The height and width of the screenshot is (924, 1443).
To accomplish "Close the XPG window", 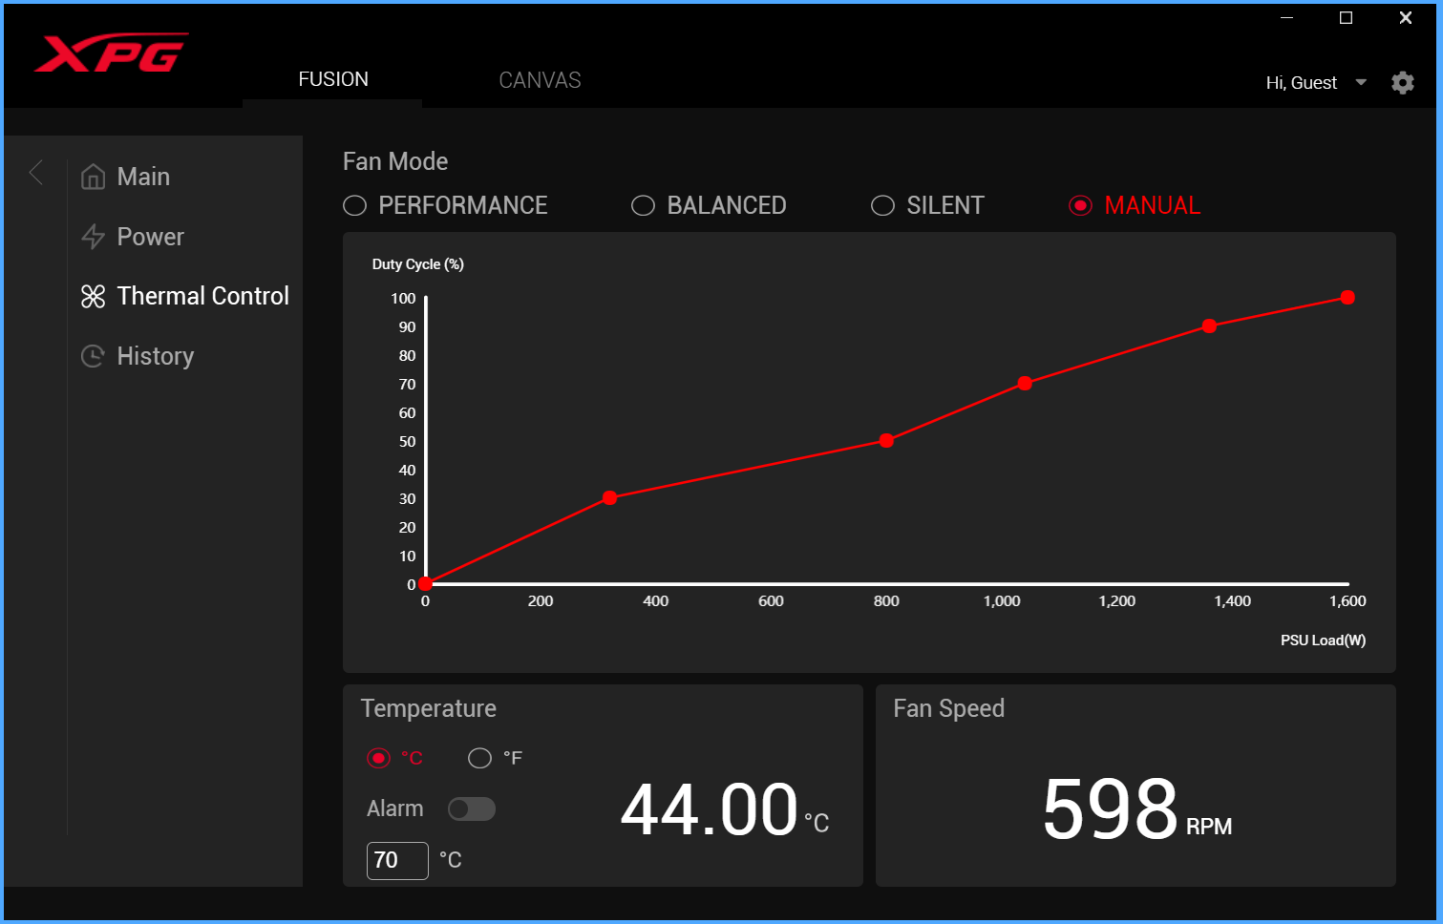I will point(1405,18).
